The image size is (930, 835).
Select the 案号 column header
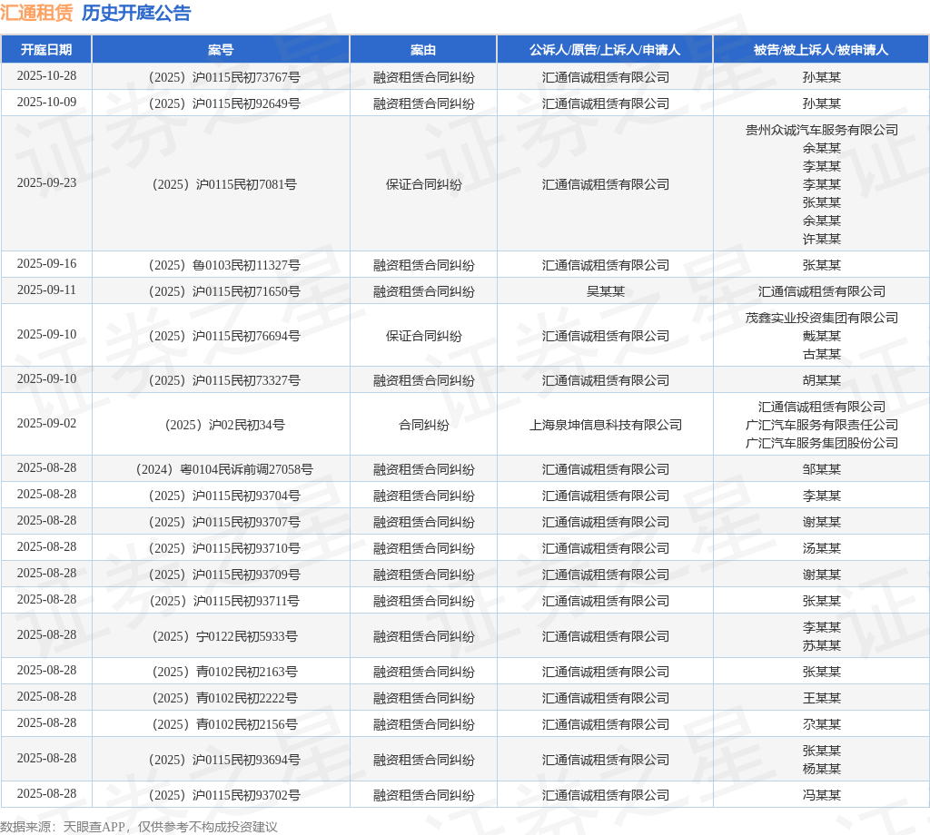221,50
